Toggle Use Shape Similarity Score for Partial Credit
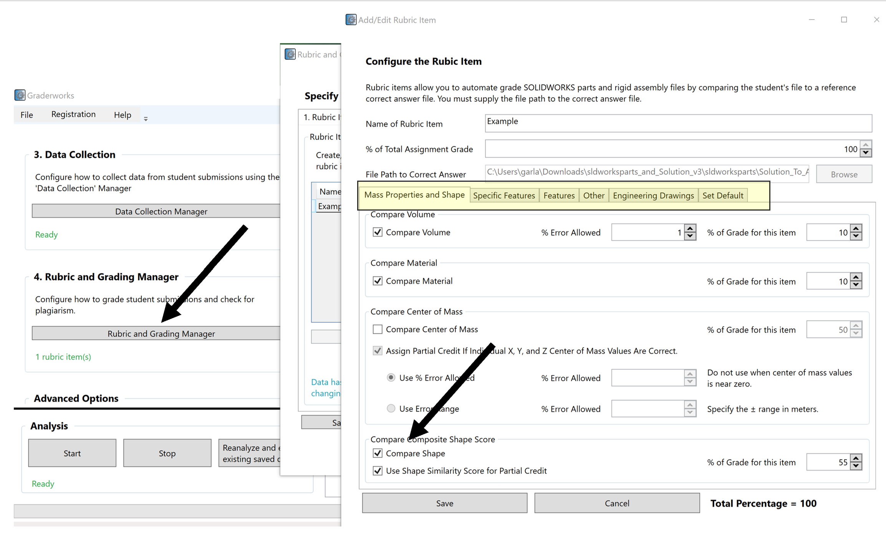This screenshot has height=538, width=886. 378,471
